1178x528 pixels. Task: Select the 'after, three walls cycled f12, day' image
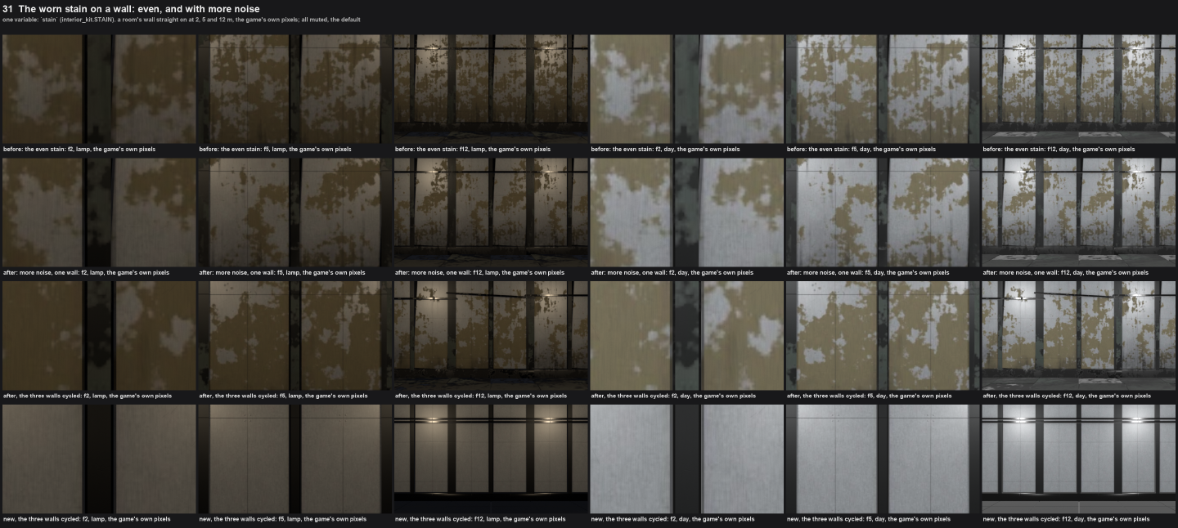(1079, 336)
